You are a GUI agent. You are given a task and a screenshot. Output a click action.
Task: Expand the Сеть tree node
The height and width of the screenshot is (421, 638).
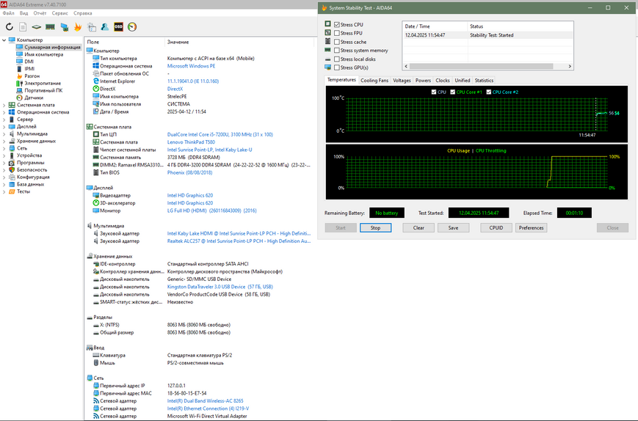tap(4, 148)
